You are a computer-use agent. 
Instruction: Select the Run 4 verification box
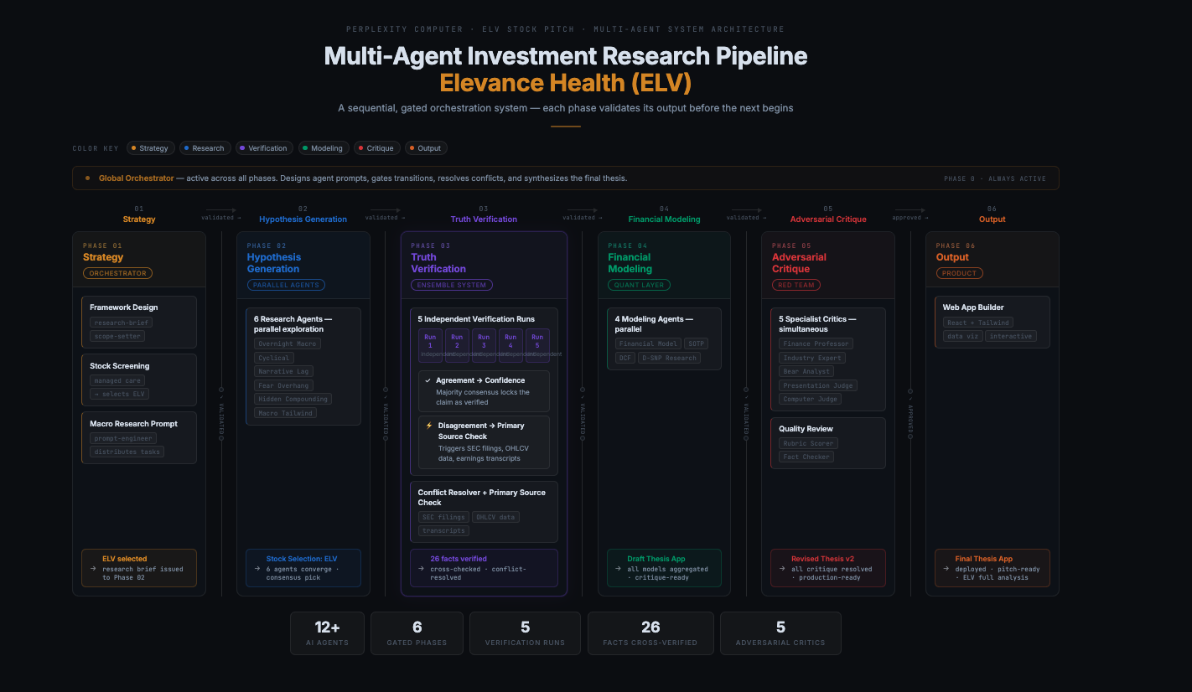(x=510, y=345)
